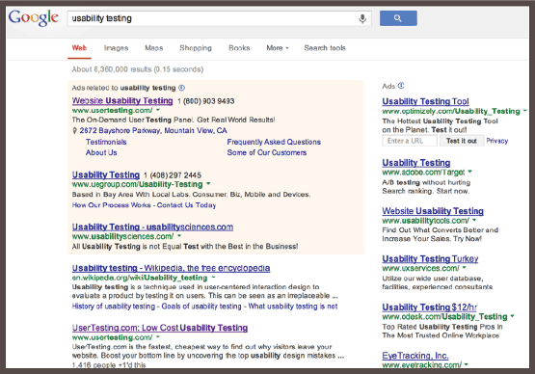Expand the More menu
The height and width of the screenshot is (374, 535).
tap(278, 48)
